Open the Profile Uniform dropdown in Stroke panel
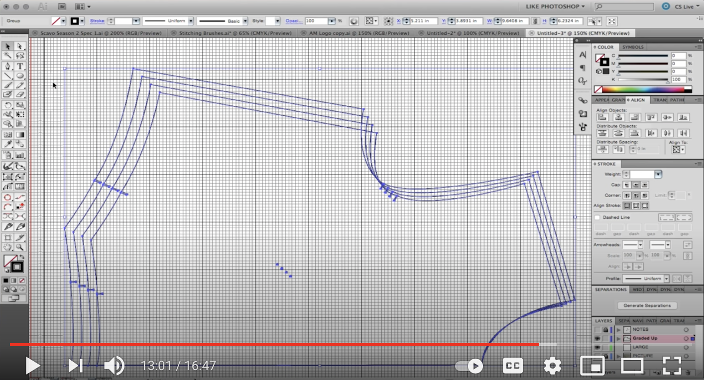 pos(666,279)
